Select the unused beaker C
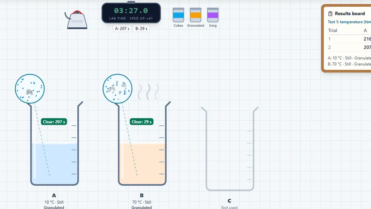 coord(230,149)
